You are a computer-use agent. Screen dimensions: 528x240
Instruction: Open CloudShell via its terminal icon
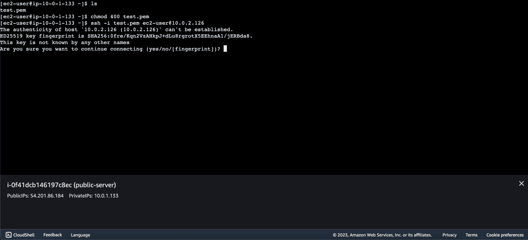pyautogui.click(x=9, y=235)
